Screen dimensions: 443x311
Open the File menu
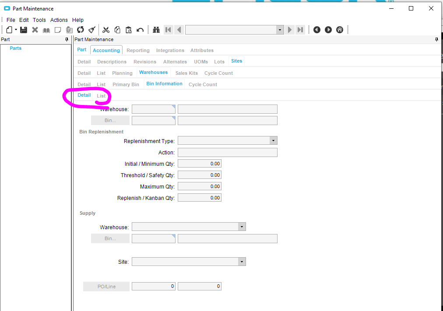[11, 20]
